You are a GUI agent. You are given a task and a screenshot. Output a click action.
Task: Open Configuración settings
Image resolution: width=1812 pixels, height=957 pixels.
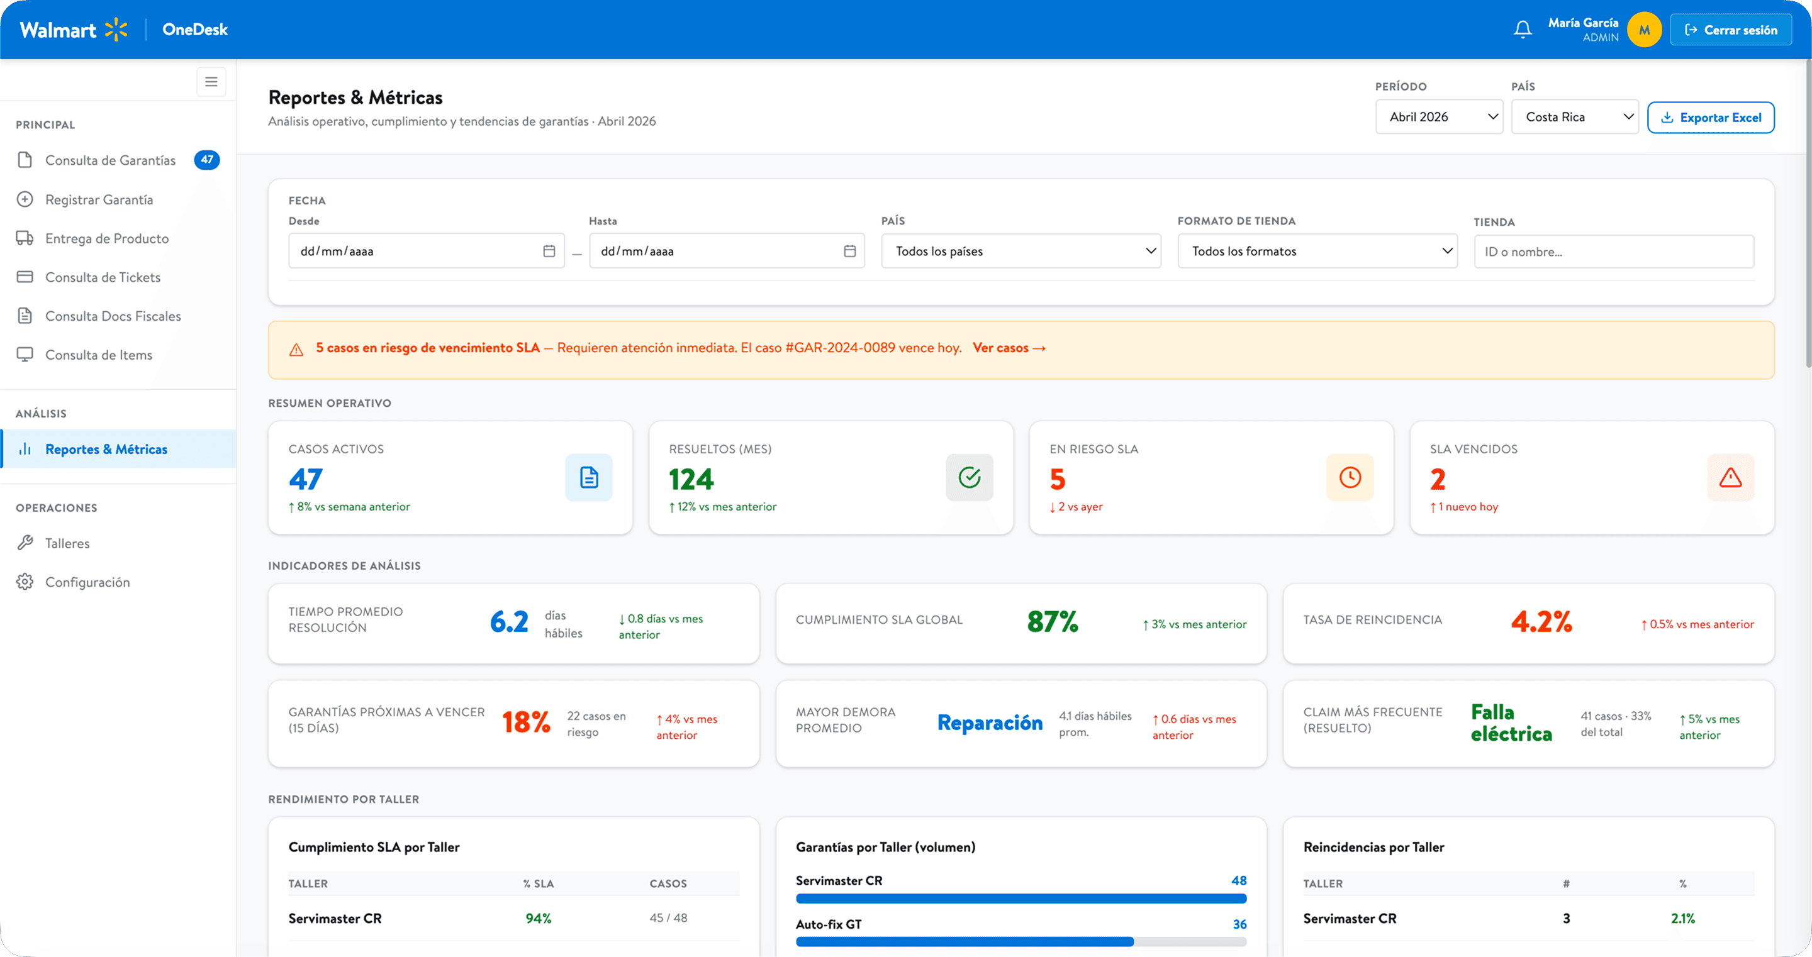(x=118, y=582)
